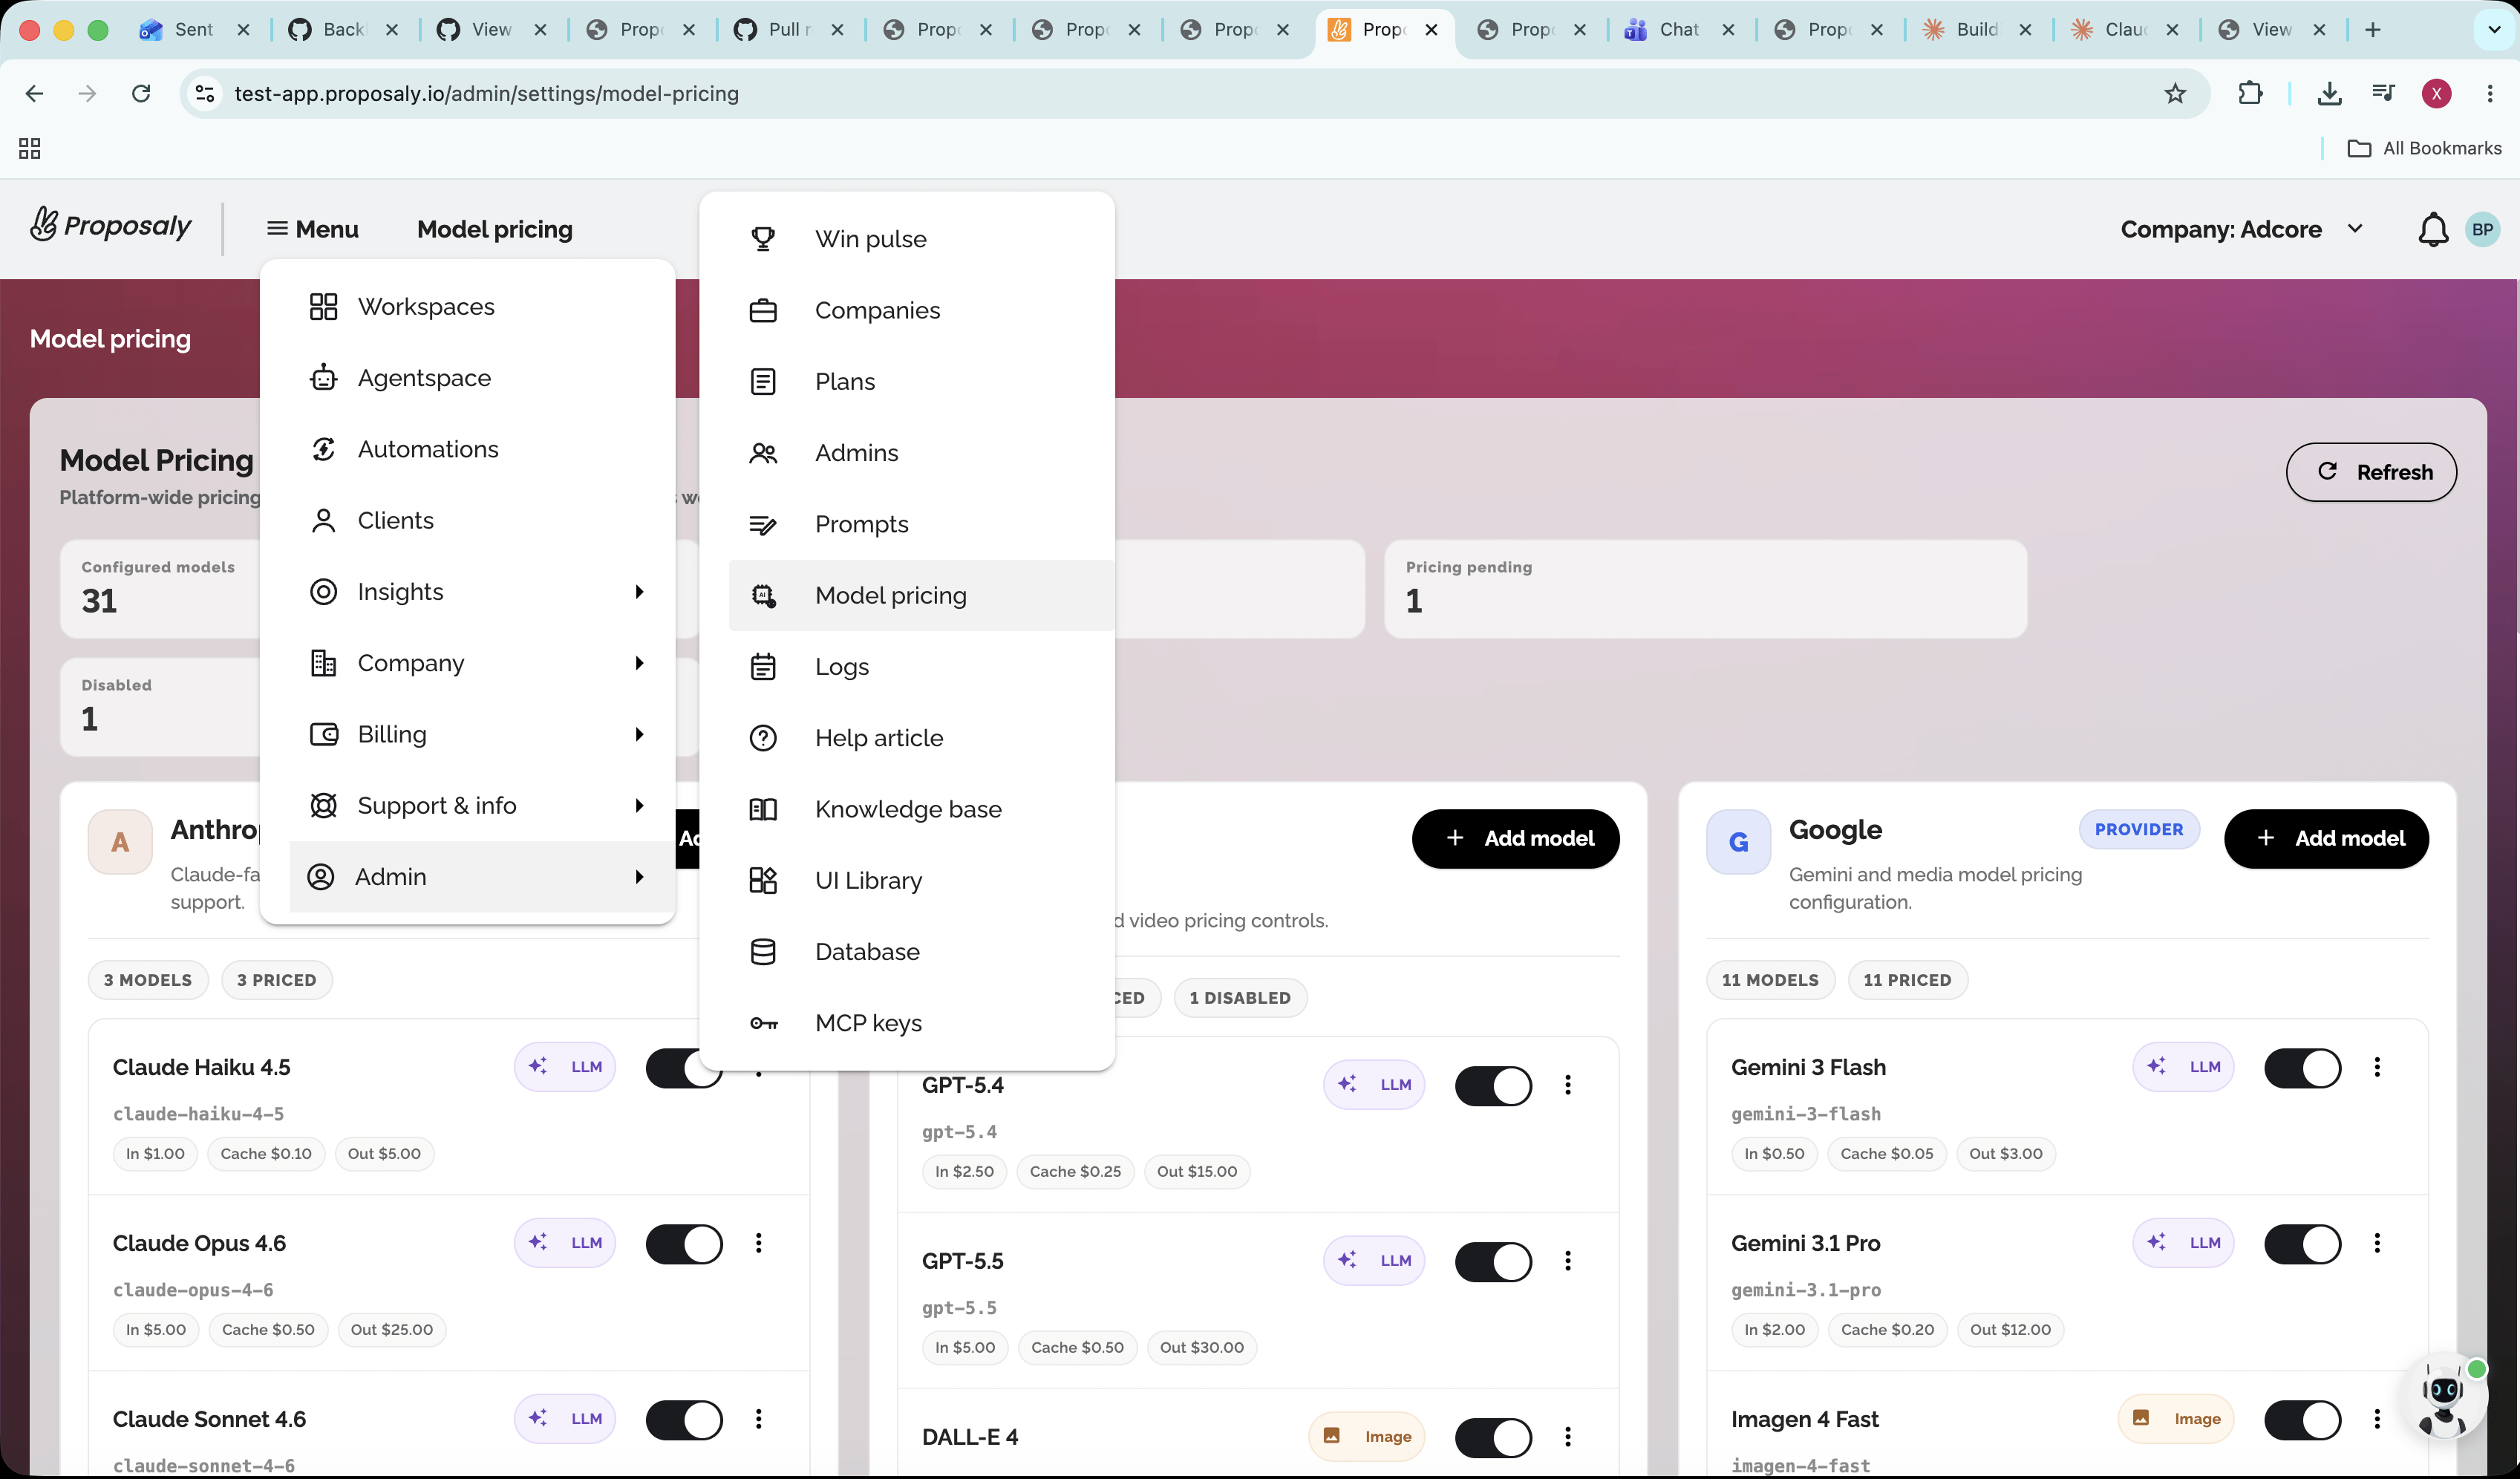
Task: Add a model to the Google provider
Action: pyautogui.click(x=2326, y=839)
